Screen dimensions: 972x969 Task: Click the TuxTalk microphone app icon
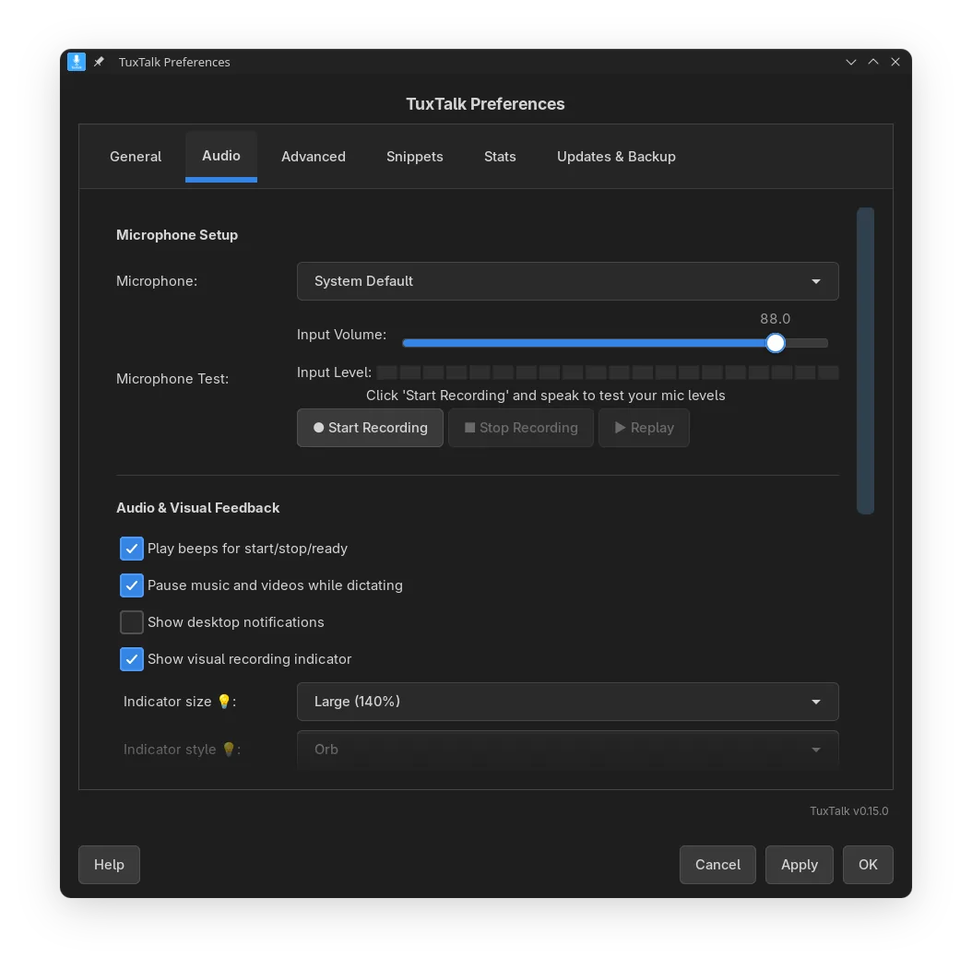pos(77,62)
